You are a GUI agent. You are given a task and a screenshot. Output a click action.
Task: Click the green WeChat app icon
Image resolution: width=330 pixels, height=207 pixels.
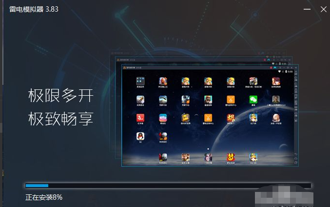[253, 99]
